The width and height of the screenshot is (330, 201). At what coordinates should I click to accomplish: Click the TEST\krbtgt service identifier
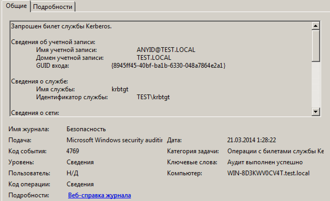click(153, 97)
